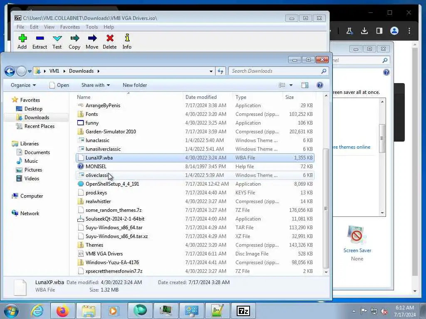Select Garden-Simulator 2010 archive
The image size is (426, 319).
[x=195, y=132]
